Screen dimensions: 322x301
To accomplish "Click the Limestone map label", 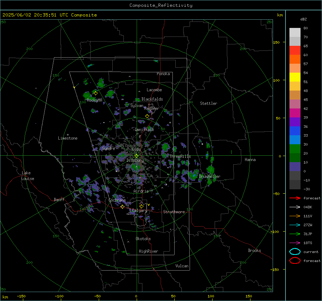I will click(68, 138).
